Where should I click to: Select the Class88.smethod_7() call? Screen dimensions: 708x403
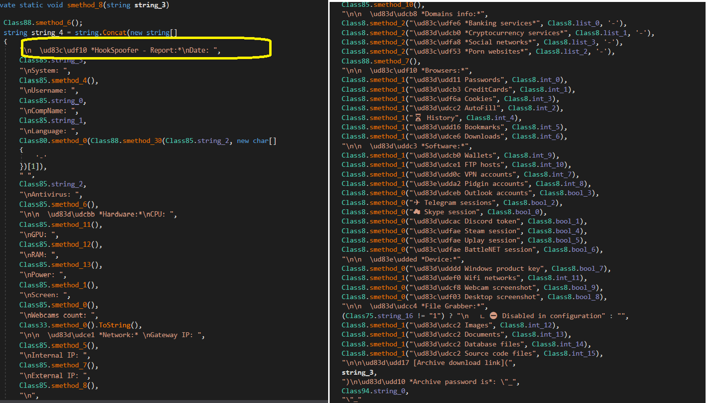381,61
